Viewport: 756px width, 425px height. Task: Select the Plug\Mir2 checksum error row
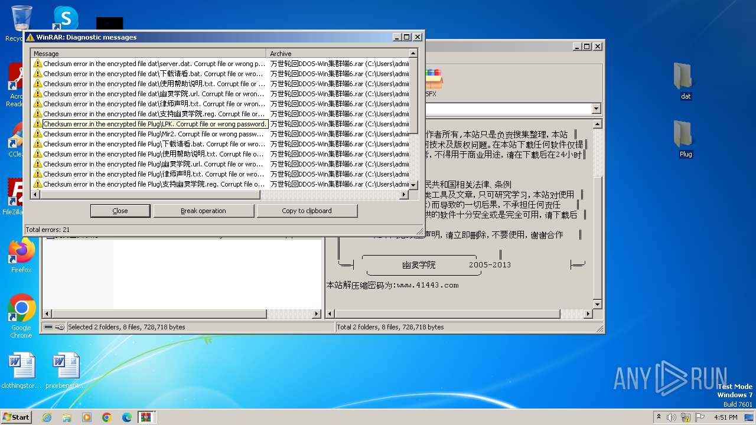221,134
